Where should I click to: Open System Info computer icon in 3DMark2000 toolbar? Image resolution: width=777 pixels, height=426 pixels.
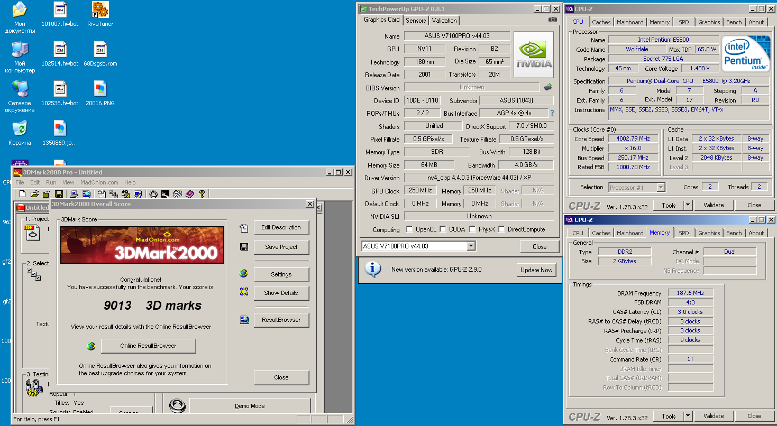74,194
